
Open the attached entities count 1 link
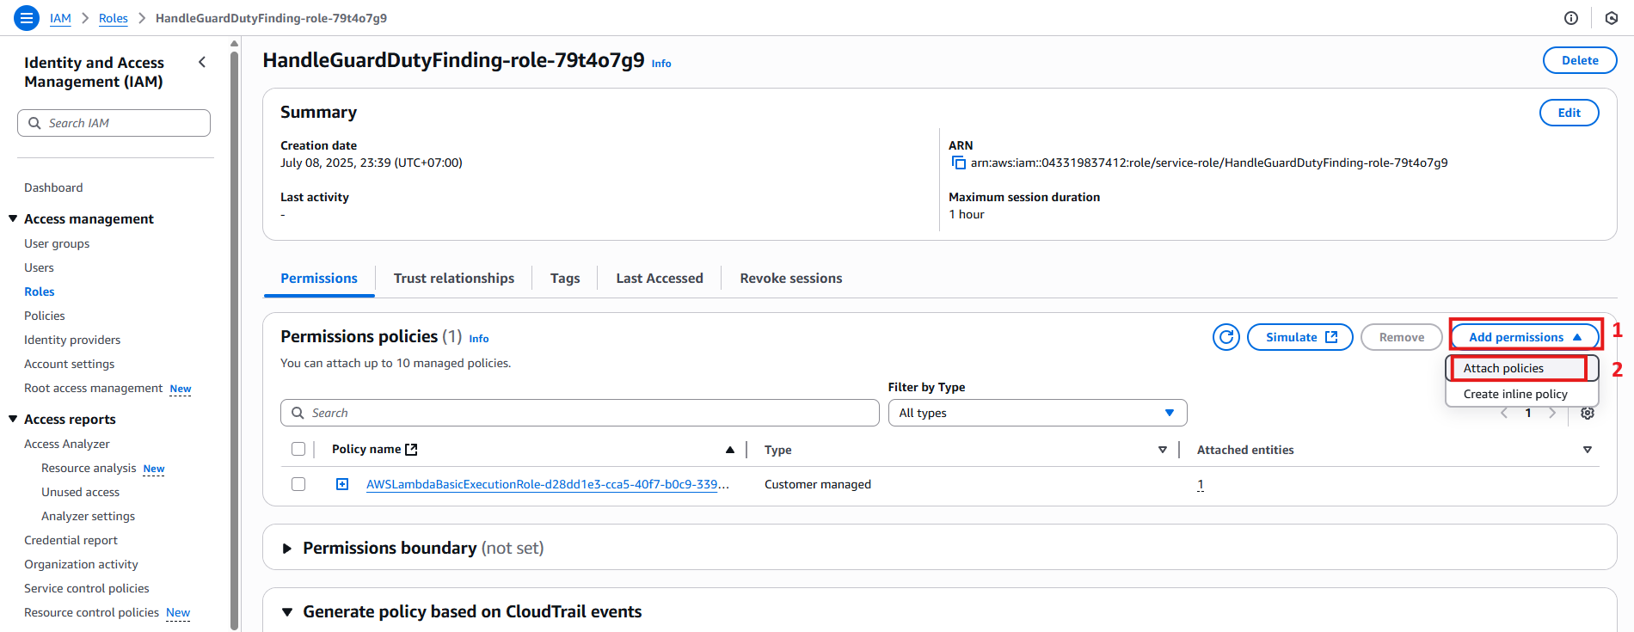(x=1201, y=484)
